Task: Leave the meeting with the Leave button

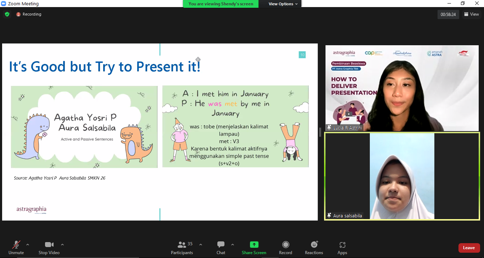Action: coord(469,248)
